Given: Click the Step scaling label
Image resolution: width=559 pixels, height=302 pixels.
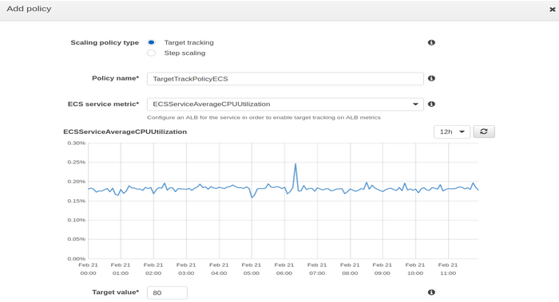Looking at the screenshot, I should tap(184, 53).
